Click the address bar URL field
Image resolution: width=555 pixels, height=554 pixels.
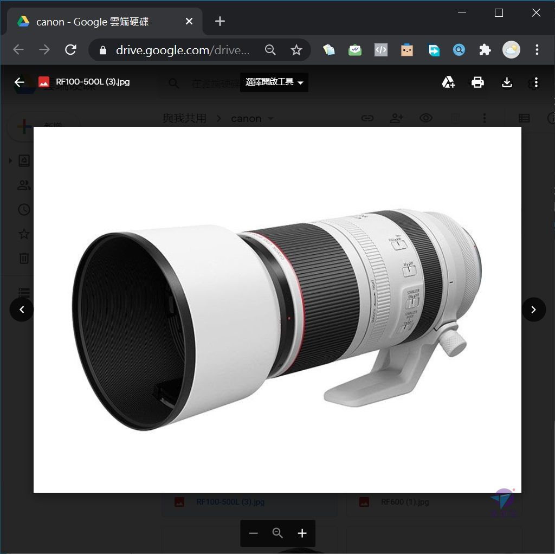coord(183,50)
